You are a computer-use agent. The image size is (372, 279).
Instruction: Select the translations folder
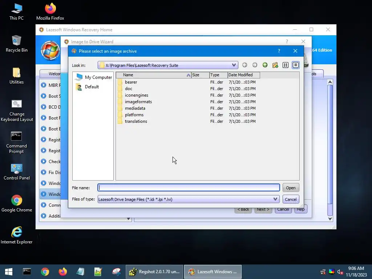click(136, 121)
